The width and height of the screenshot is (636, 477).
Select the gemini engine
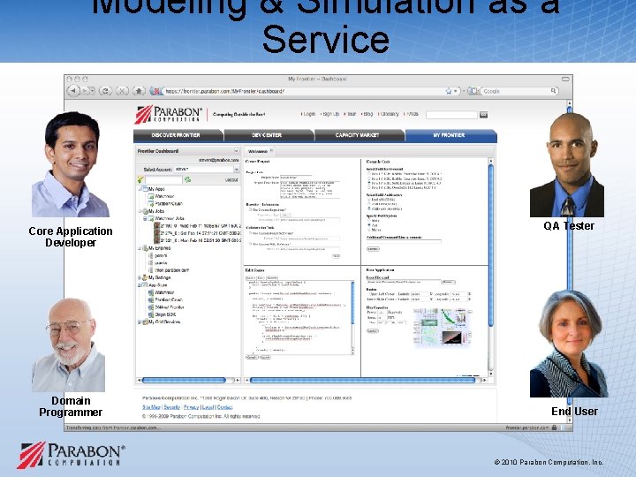click(161, 255)
